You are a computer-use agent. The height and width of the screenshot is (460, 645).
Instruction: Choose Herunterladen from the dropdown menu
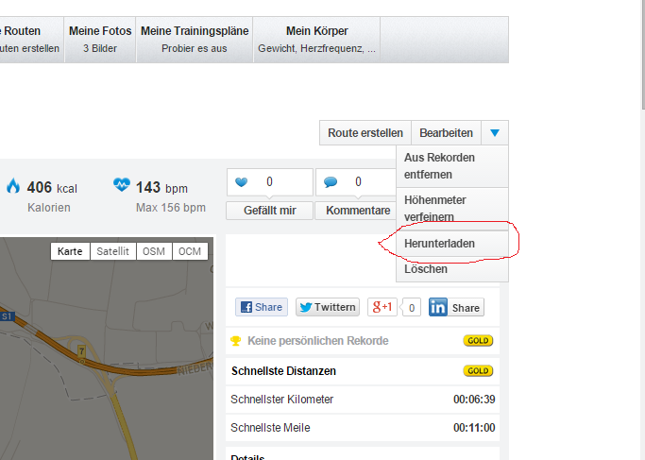[x=452, y=244]
